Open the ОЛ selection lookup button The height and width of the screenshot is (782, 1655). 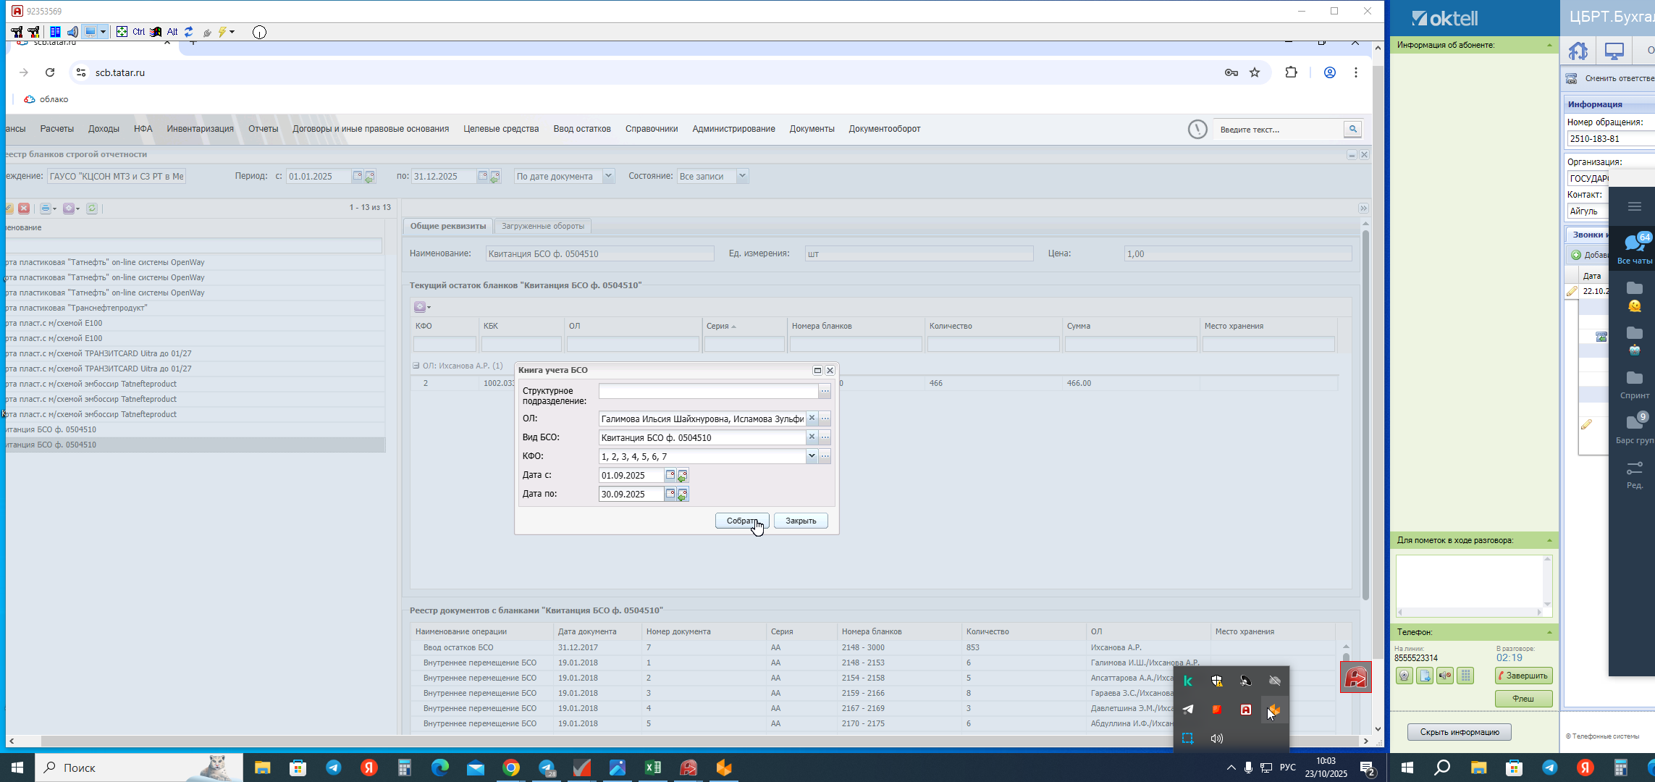[825, 419]
